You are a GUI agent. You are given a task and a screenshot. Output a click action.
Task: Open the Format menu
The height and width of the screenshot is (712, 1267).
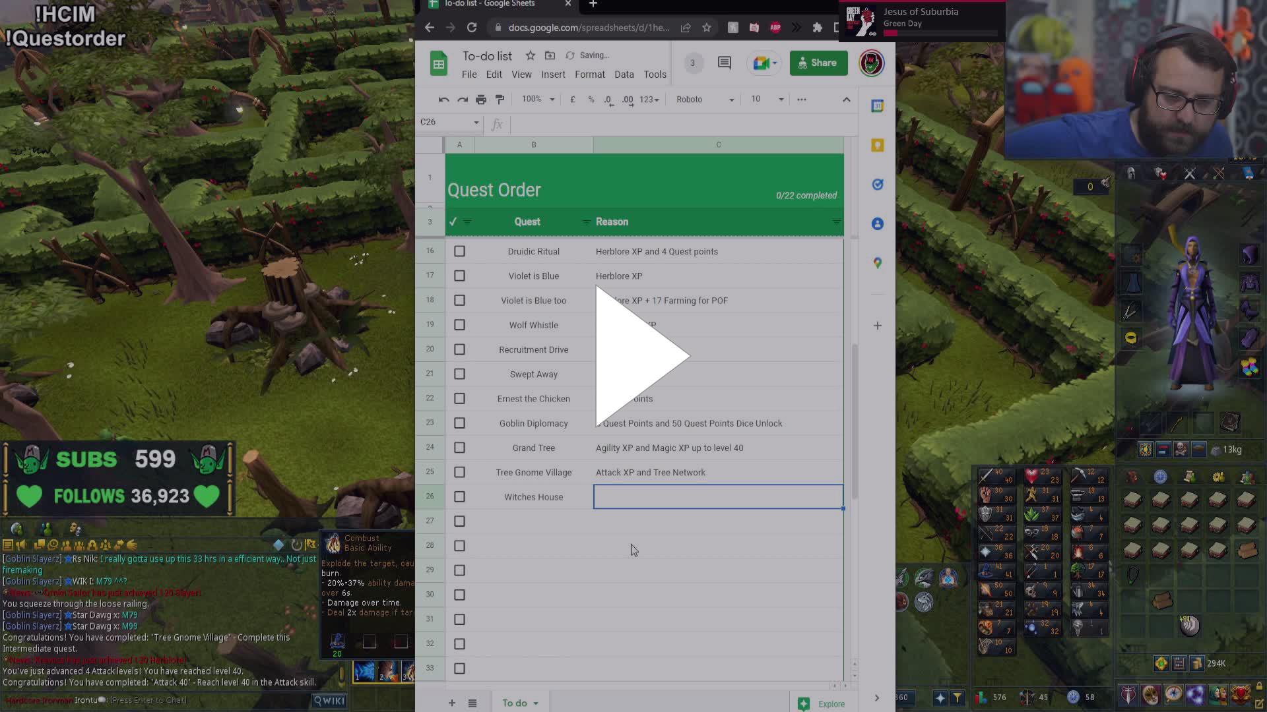point(589,74)
